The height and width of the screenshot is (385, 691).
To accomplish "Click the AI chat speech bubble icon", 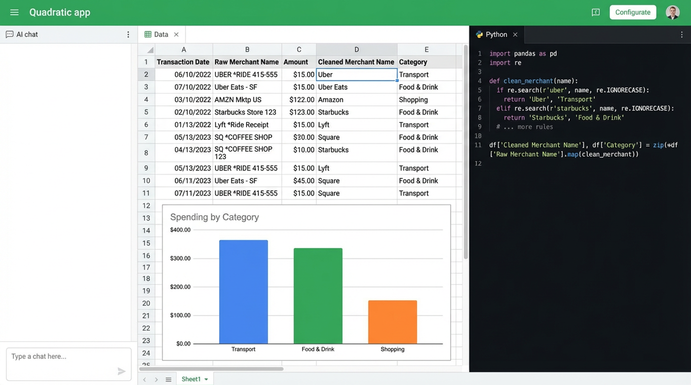I will 9,35.
